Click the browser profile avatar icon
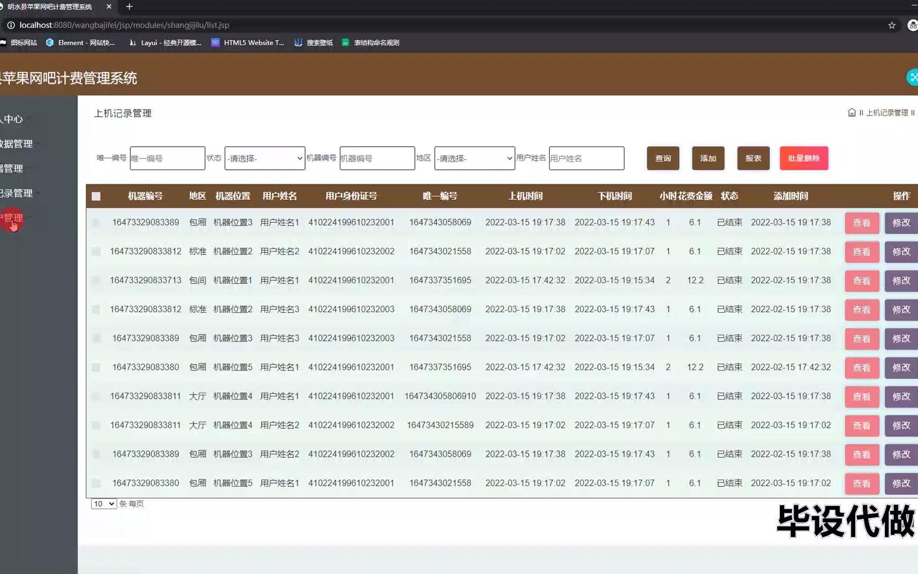 point(913,25)
